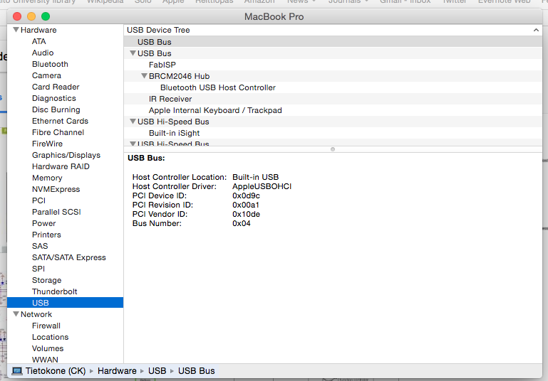Select Printers in sidebar
The width and height of the screenshot is (548, 381).
tap(46, 235)
